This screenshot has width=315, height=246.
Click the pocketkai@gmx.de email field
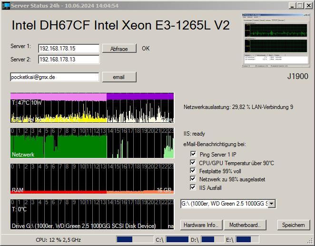coord(54,77)
